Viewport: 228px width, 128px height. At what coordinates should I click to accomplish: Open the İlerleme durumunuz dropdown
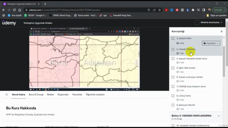click(x=211, y=22)
